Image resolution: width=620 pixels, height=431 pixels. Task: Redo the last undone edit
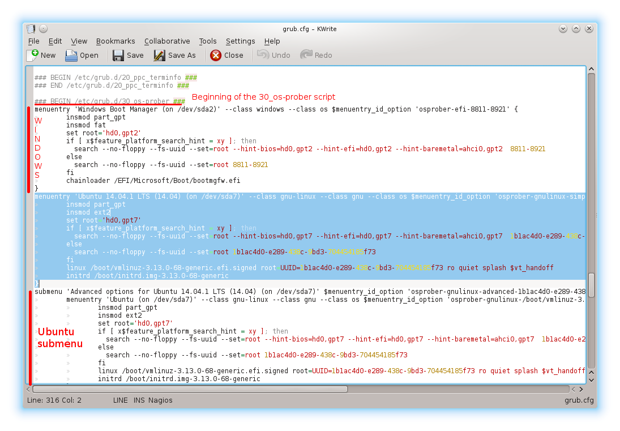(x=317, y=56)
